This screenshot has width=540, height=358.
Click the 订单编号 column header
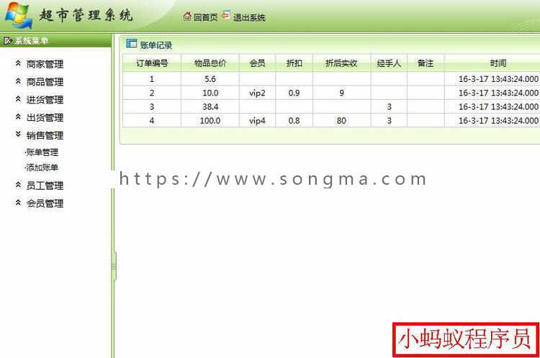(152, 63)
